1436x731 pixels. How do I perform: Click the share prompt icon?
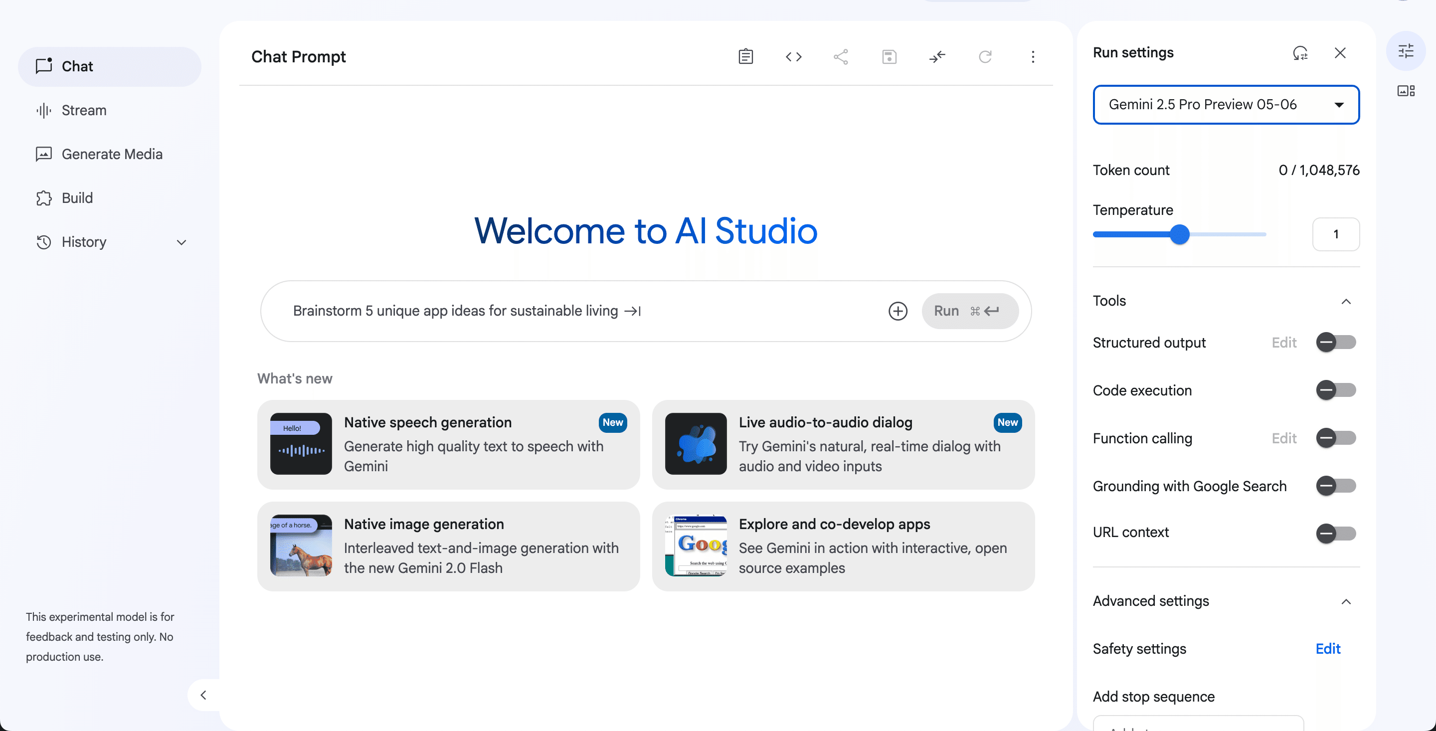point(841,56)
